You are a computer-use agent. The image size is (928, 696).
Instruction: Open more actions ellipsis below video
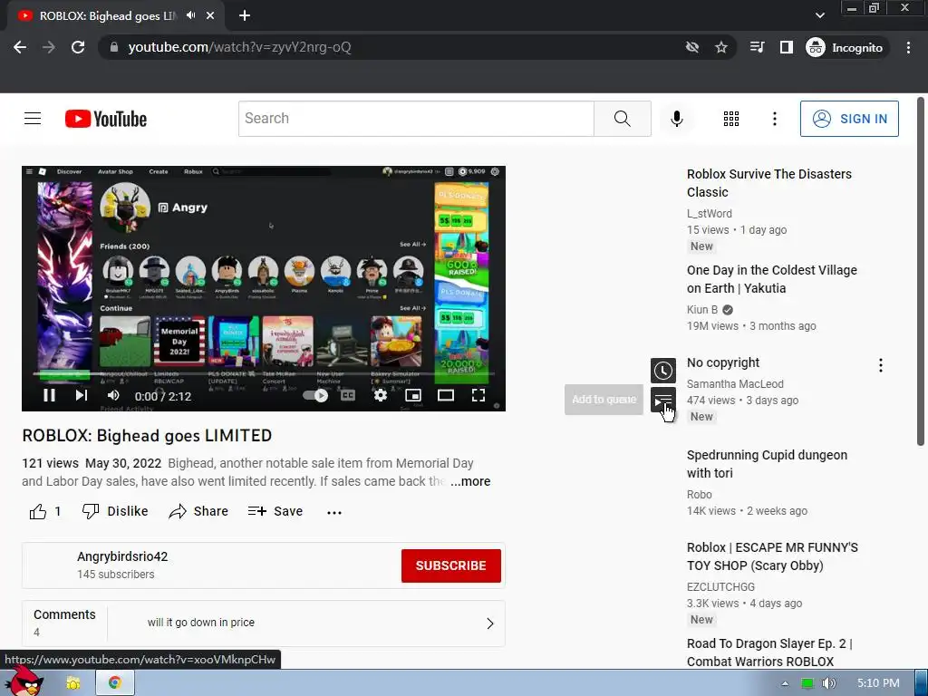click(x=334, y=513)
